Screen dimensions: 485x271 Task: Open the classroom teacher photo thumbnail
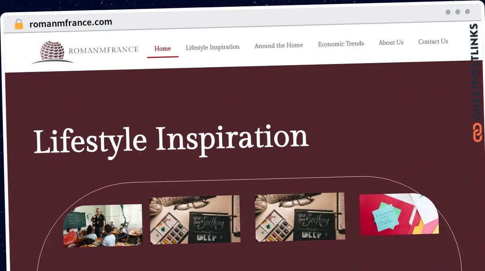pyautogui.click(x=103, y=225)
